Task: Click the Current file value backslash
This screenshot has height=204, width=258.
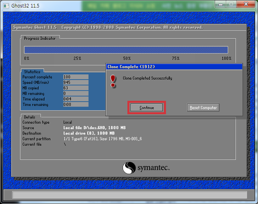Action: 64,144
